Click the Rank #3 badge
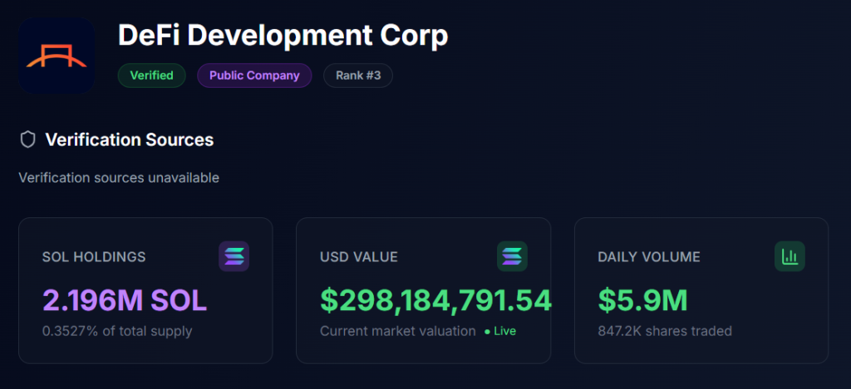This screenshot has width=851, height=389. [357, 75]
